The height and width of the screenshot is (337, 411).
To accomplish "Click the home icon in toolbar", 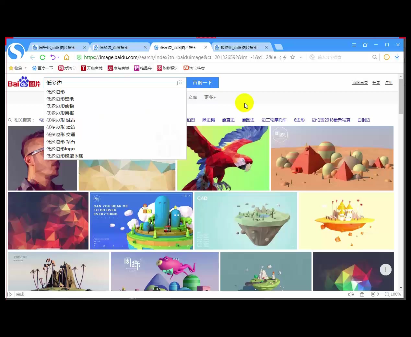I will click(x=67, y=57).
